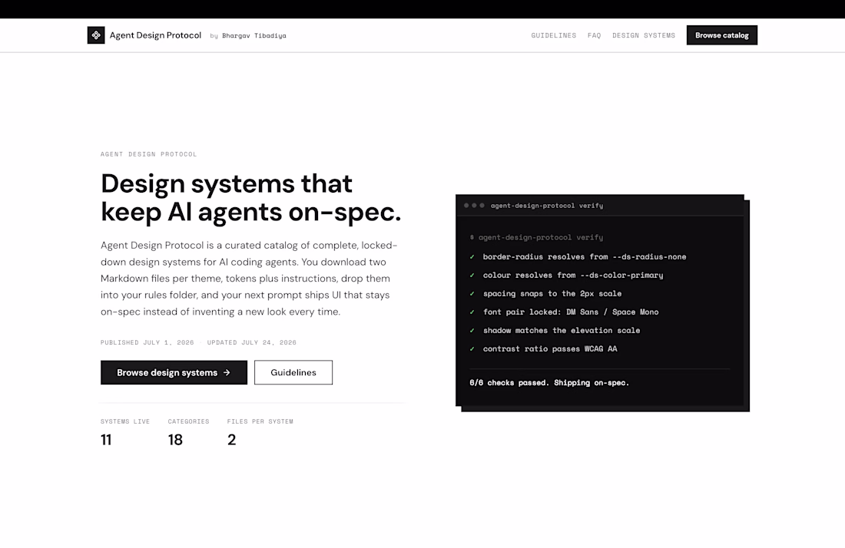Viewport: 845px width, 548px height.
Task: Click the 'FILES PER SYSTEM' label
Action: 260,421
